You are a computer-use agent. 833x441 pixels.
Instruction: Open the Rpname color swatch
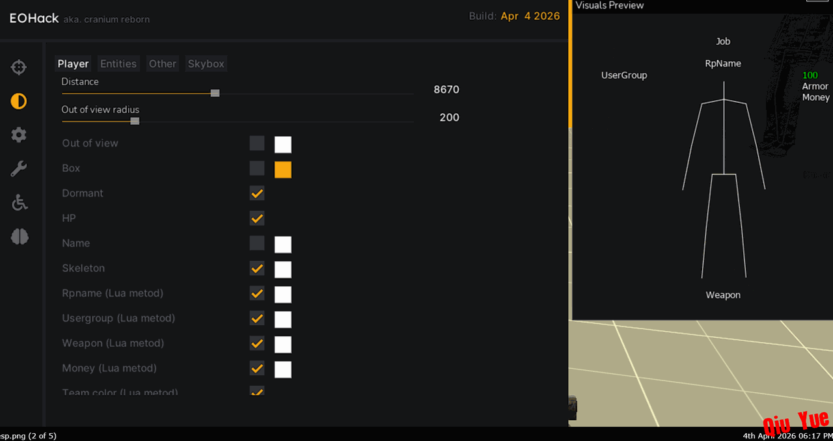pos(283,295)
